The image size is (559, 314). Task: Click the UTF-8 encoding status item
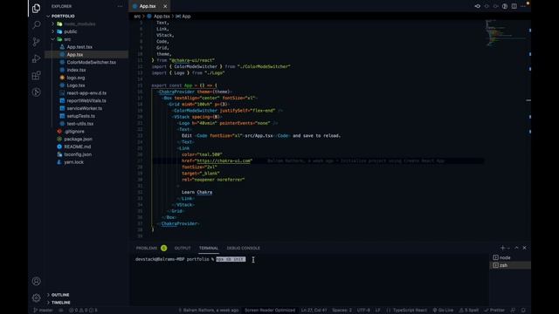point(363,311)
